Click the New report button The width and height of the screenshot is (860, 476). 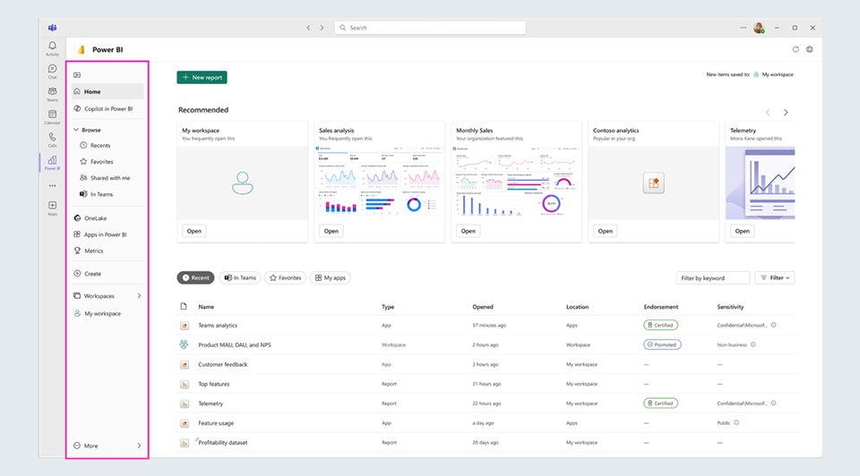point(202,77)
